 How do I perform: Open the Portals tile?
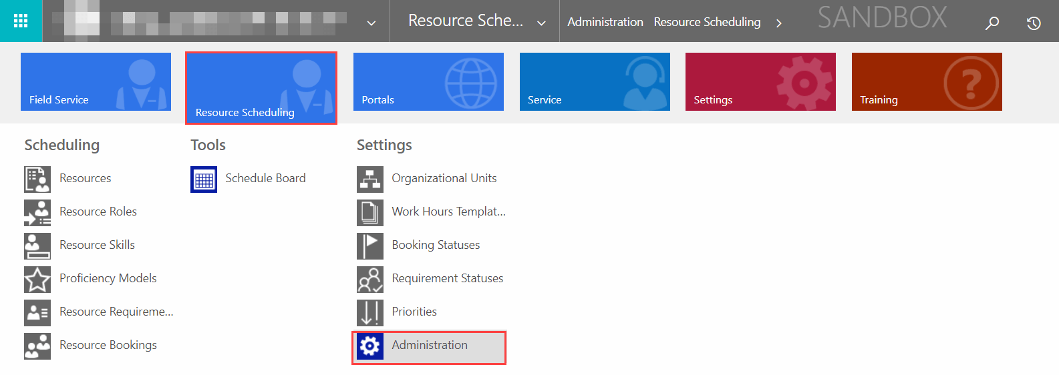pos(428,81)
